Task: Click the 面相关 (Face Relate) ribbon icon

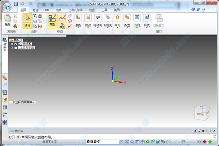Action: pyautogui.click(x=108, y=17)
